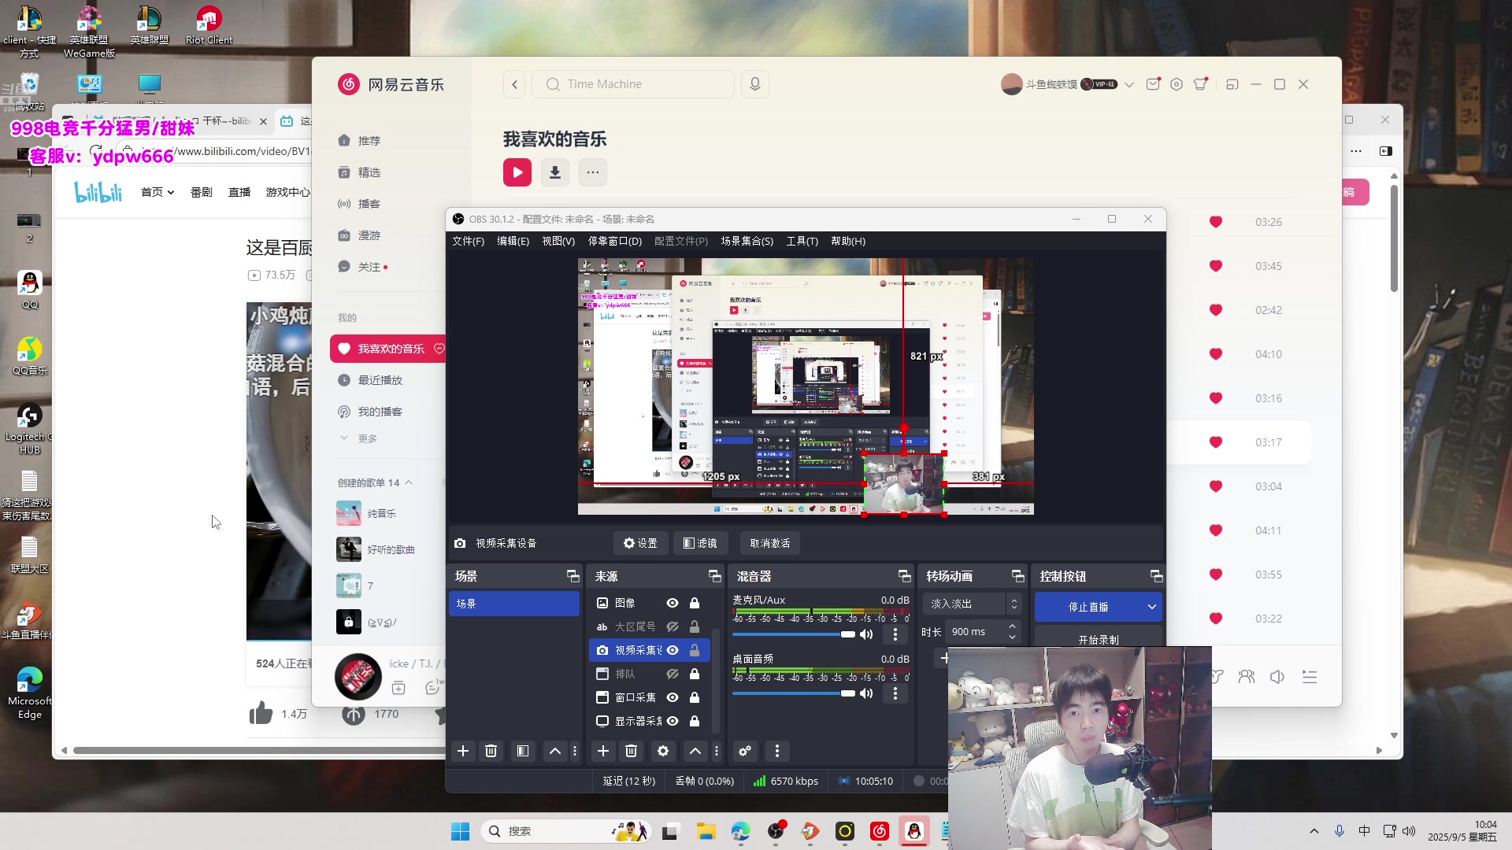
Task: Show the 大区尾号 source
Action: point(673,626)
